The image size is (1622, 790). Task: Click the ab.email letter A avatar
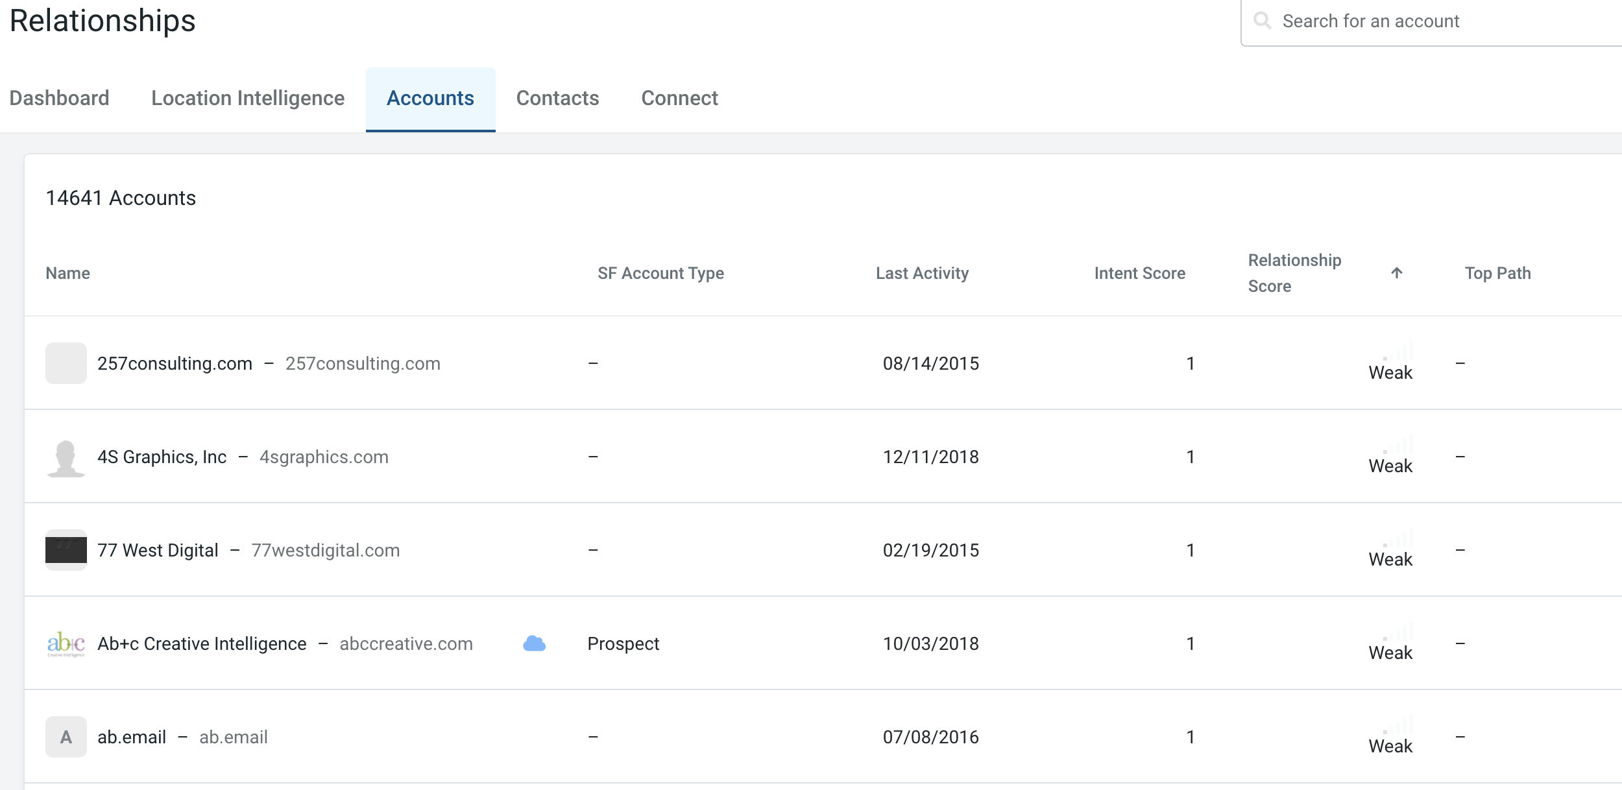point(66,737)
